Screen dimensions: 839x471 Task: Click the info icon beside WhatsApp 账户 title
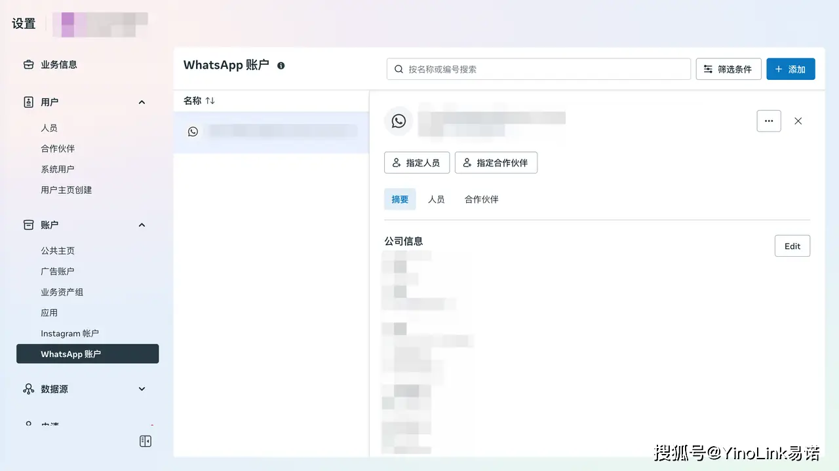point(281,66)
